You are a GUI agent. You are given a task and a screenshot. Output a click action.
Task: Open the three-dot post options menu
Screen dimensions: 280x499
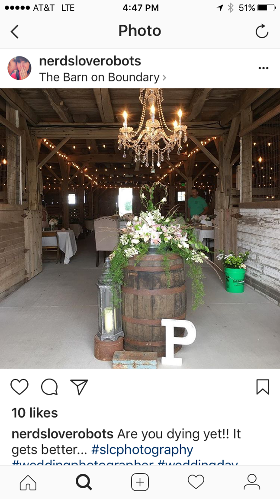(x=264, y=68)
